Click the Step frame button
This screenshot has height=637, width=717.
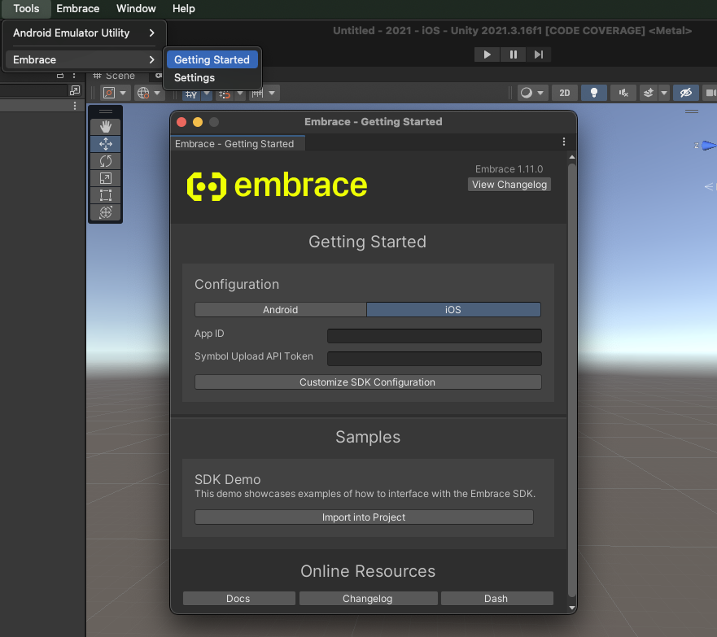click(x=539, y=55)
